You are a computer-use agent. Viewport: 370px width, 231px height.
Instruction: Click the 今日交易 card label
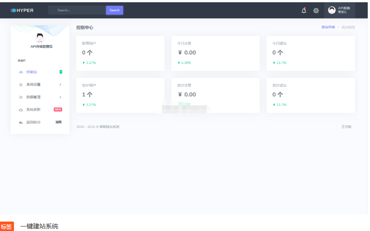pyautogui.click(x=184, y=43)
